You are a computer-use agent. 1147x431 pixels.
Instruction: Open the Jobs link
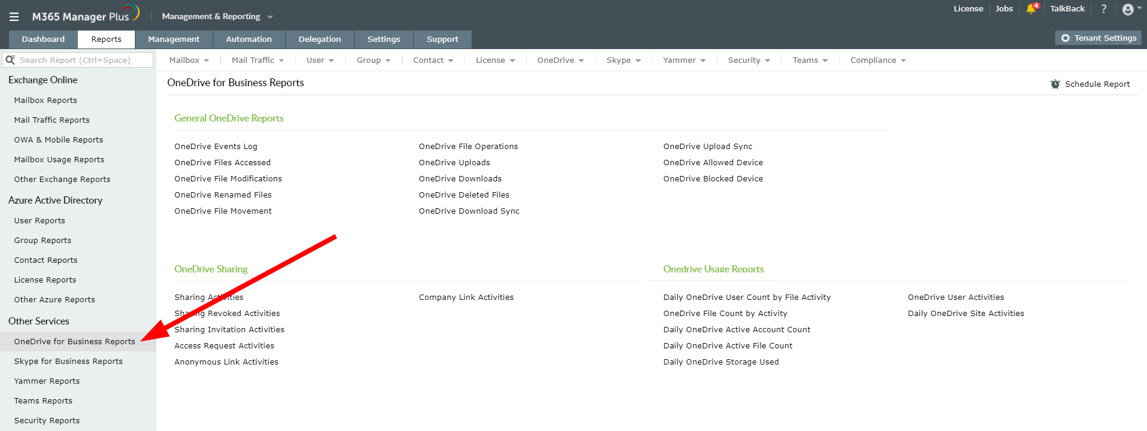point(1004,8)
